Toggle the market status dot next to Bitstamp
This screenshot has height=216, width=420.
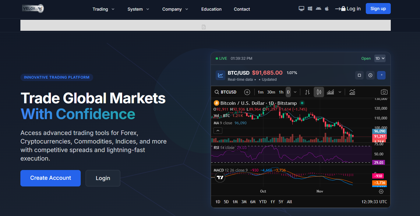302,103
